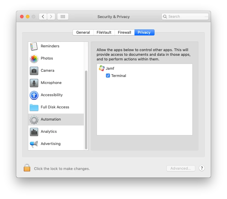Image resolution: width=227 pixels, height=199 pixels.
Task: Select the Microphone label
Action: [51, 83]
